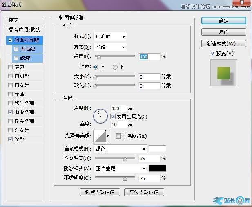Screen dimensions: 252x207
Task: Open the 高光模式 滤色 dropdown
Action: click(x=120, y=149)
